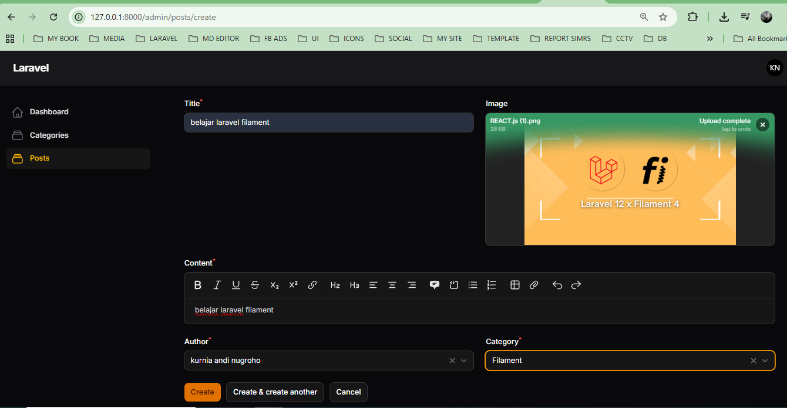This screenshot has width=787, height=408.
Task: Insert a table into content
Action: (515, 285)
